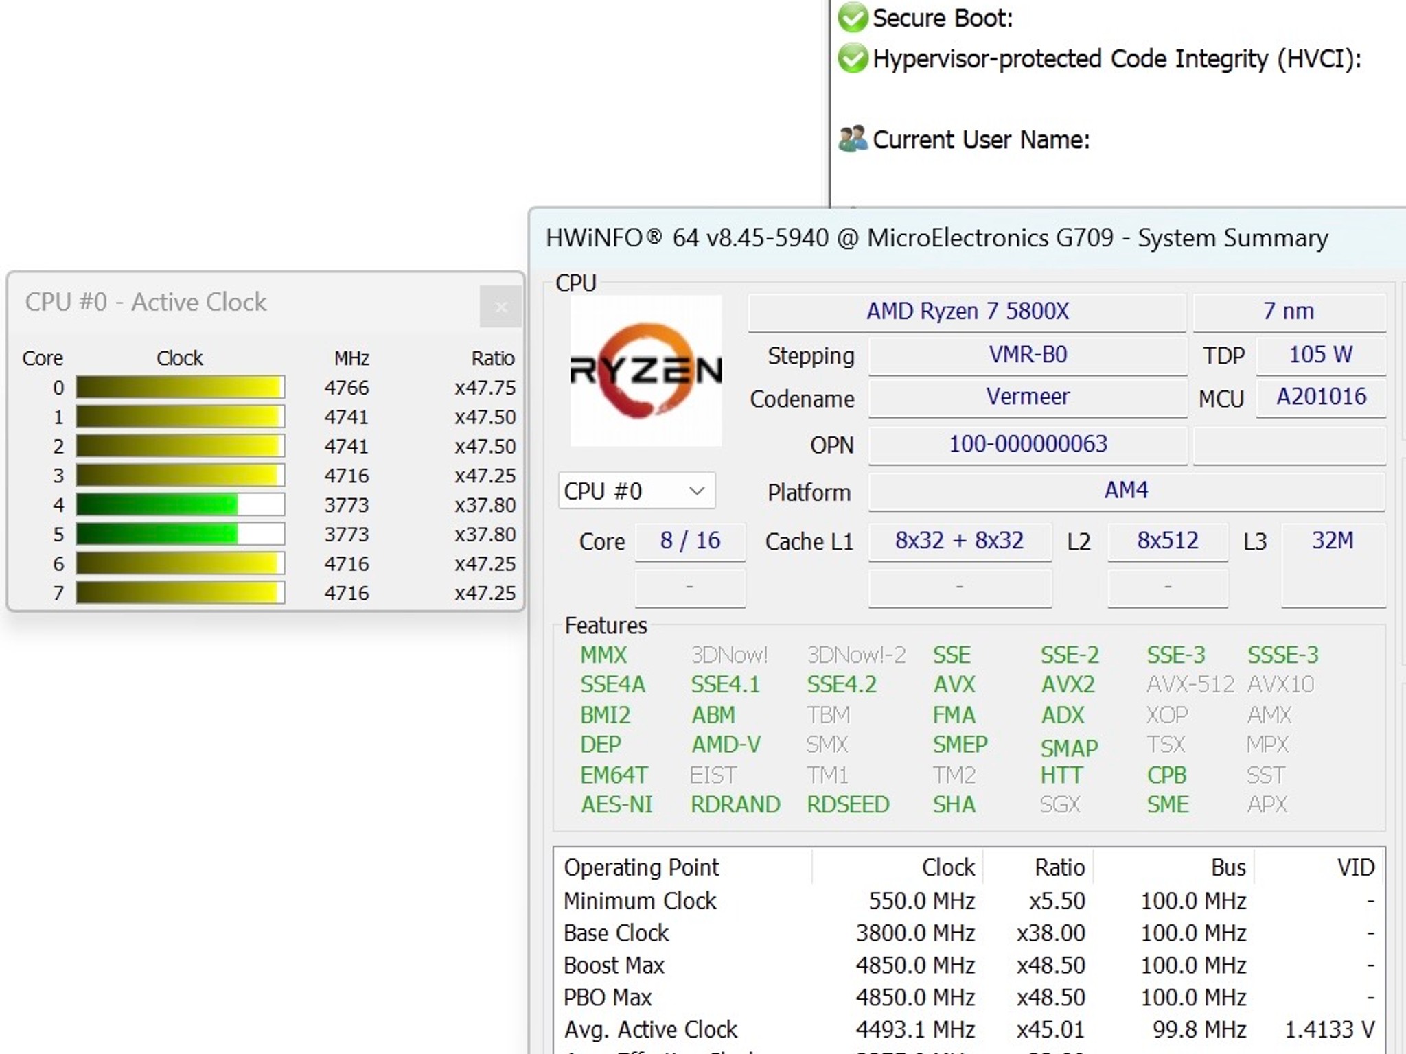Click the AVX-512 greyed feature label
Screen dimensions: 1406x1054
1190,685
